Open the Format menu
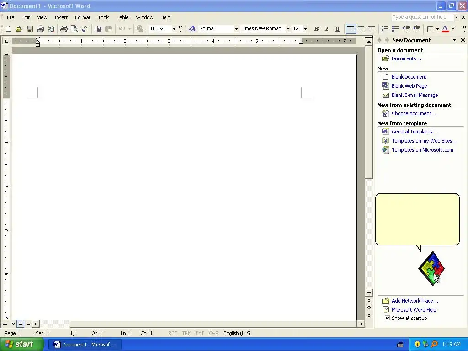The width and height of the screenshot is (468, 351). (x=83, y=17)
